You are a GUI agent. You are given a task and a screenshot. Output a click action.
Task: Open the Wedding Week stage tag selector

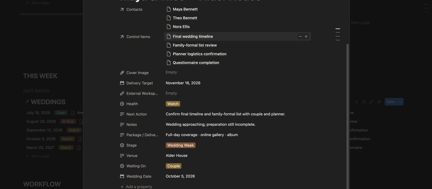[181, 146]
